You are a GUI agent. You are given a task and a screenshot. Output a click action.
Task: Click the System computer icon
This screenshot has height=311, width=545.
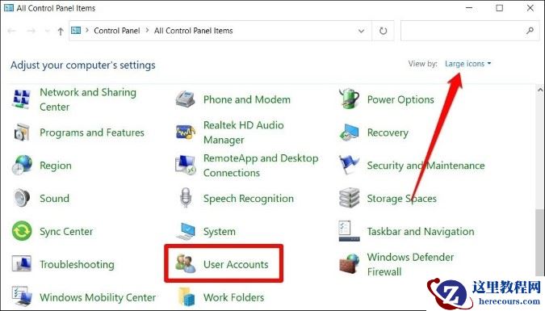pyautogui.click(x=185, y=231)
